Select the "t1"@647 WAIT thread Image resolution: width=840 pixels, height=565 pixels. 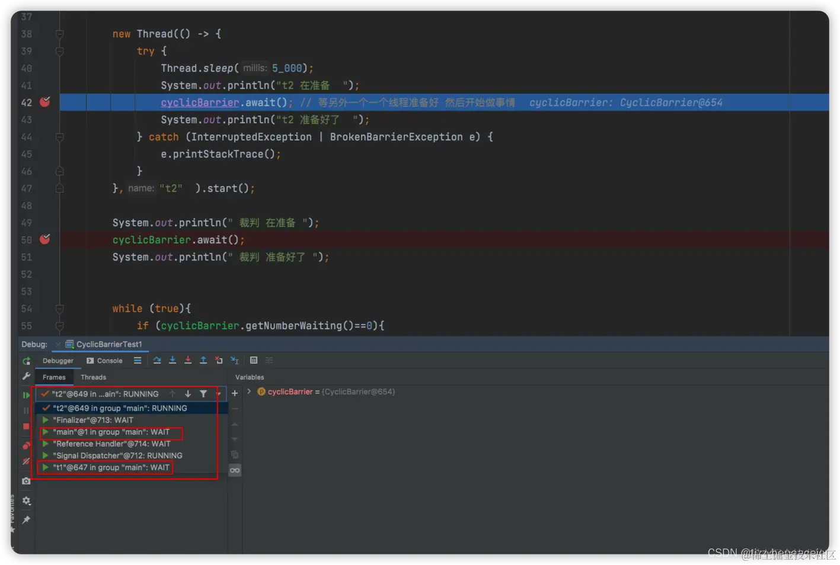tap(132, 467)
